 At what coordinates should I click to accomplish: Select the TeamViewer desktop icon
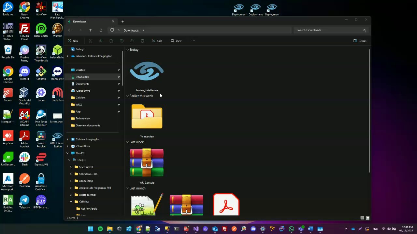point(58,73)
